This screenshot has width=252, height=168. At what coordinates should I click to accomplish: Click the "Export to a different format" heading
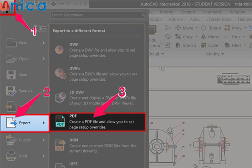79,31
